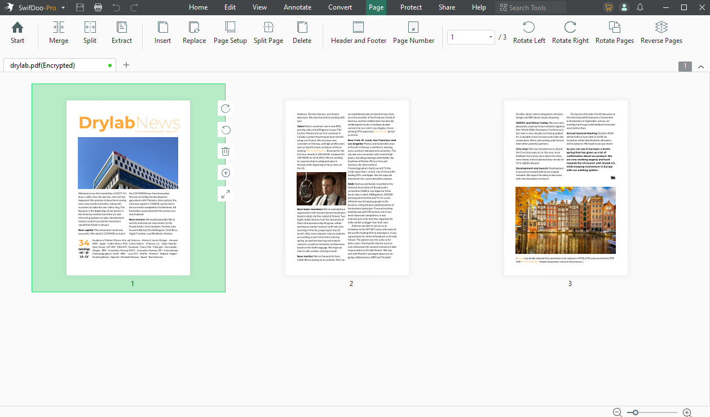Click the Search Tools field

531,7
